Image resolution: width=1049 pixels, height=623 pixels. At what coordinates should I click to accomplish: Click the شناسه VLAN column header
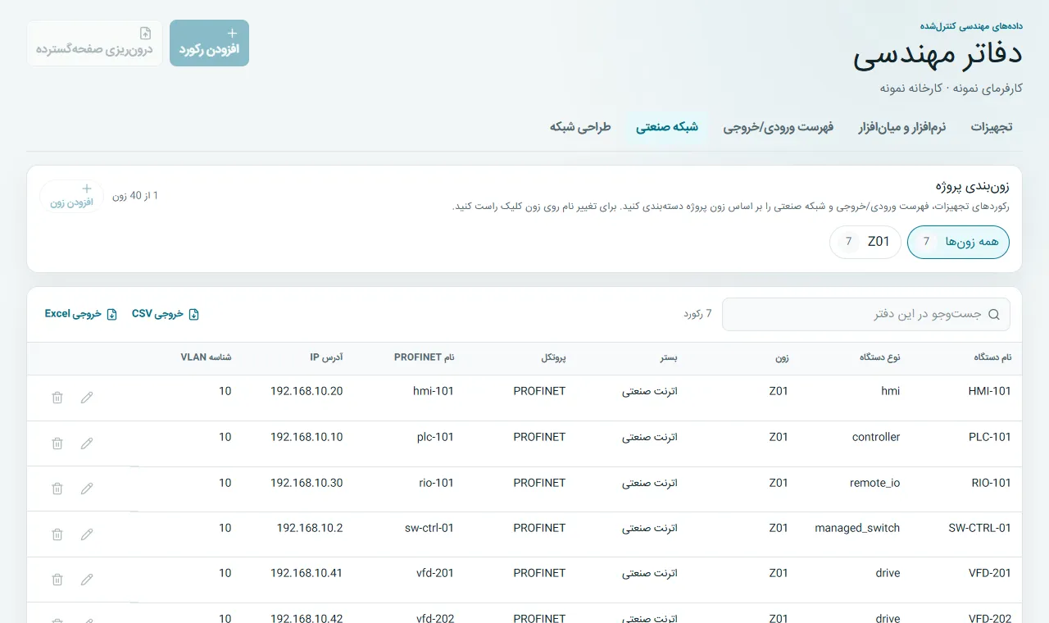click(206, 357)
